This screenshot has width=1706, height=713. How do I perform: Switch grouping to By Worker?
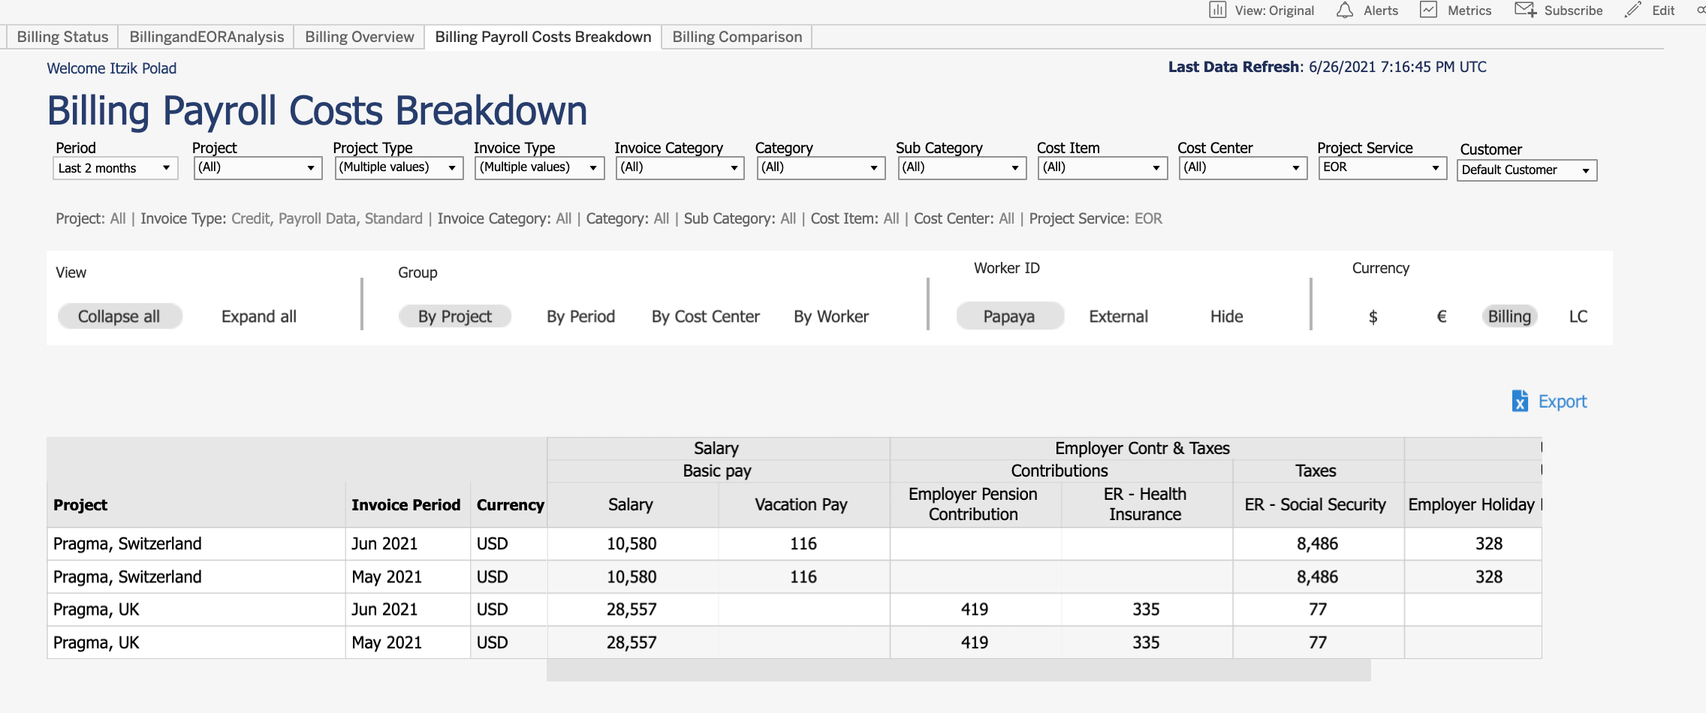(831, 316)
